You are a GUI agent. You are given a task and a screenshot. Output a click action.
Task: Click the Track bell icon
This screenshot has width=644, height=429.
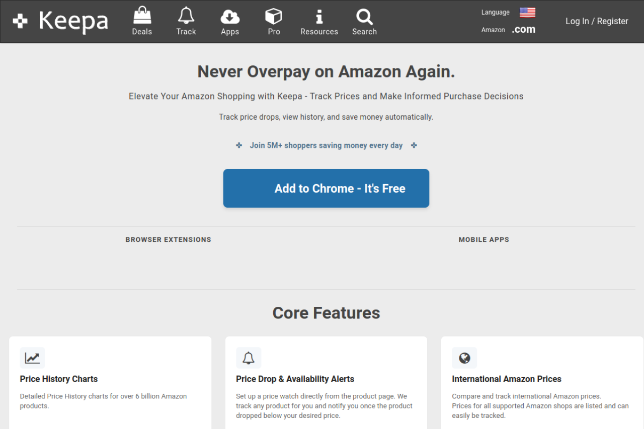point(186,16)
